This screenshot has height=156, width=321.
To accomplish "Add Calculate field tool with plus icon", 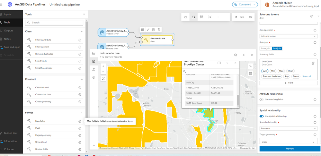I will tap(80, 88).
